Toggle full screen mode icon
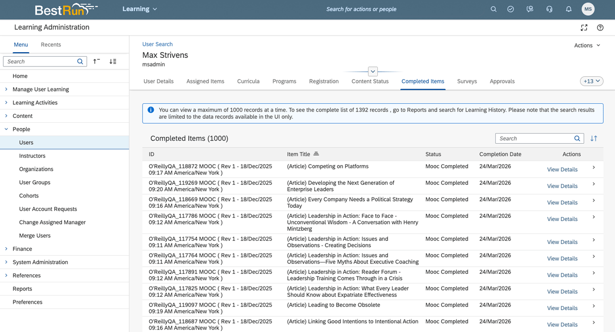 point(584,28)
